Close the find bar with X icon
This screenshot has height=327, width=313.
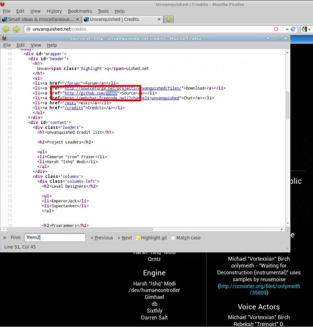click(5, 238)
